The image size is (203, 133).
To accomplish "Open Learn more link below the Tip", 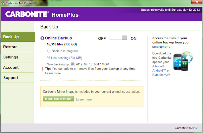I will tap(53, 73).
